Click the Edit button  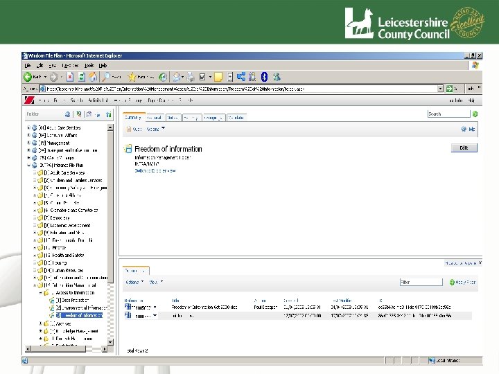tap(464, 148)
